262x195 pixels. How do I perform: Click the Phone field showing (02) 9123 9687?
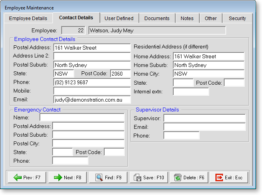click(92, 82)
